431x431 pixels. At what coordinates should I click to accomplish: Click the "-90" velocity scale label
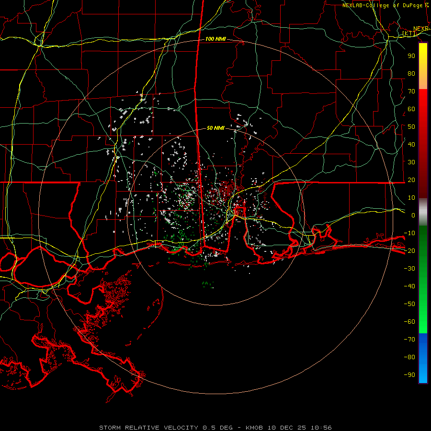point(409,375)
